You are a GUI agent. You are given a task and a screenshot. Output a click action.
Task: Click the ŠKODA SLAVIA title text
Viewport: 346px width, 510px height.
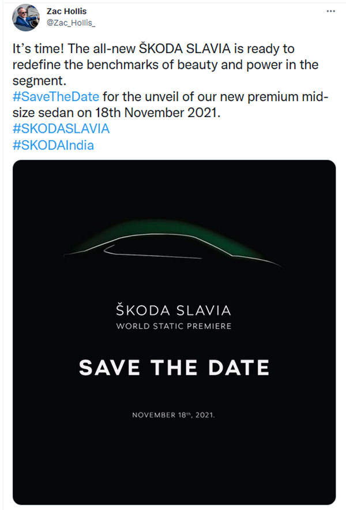[173, 310]
